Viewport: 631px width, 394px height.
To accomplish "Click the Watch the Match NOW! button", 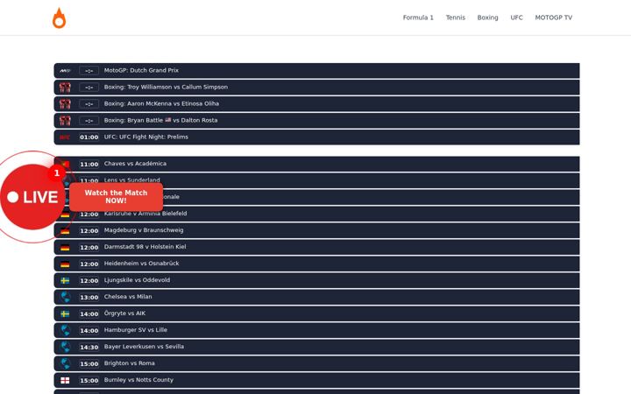I will click(x=116, y=197).
